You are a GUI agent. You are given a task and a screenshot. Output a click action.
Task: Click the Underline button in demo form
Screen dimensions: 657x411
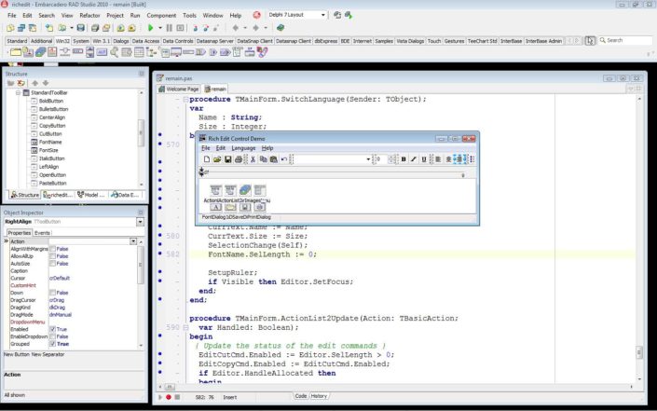click(424, 159)
